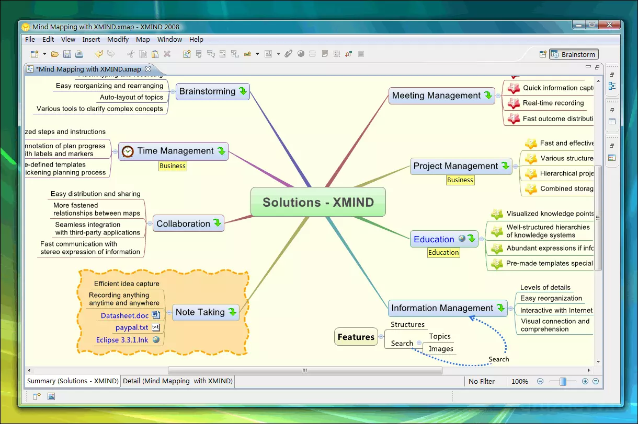
Task: Click the 100% zoom value
Action: [x=519, y=382]
